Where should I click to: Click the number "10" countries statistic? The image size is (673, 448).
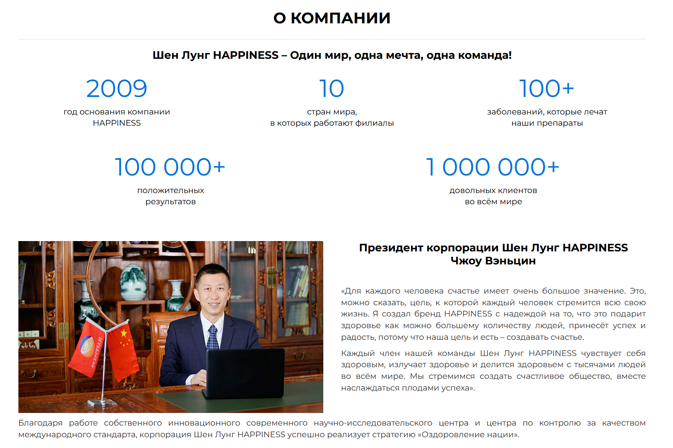click(332, 88)
